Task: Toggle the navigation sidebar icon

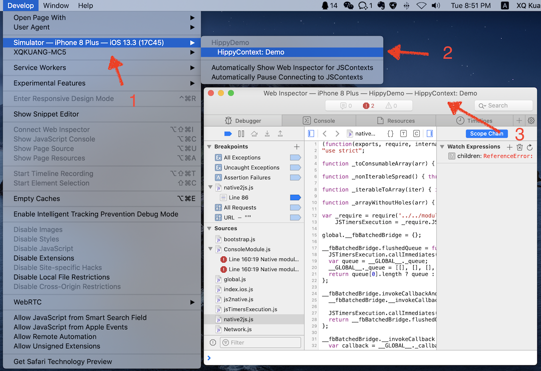Action: click(311, 133)
